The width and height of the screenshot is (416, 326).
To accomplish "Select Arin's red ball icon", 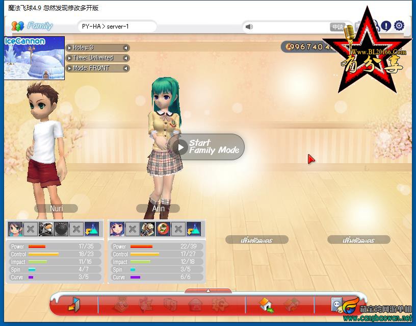I will [163, 229].
